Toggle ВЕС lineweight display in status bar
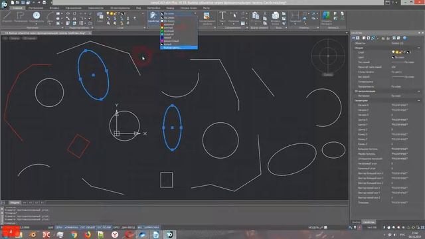This screenshot has width=425, height=239. (140, 228)
